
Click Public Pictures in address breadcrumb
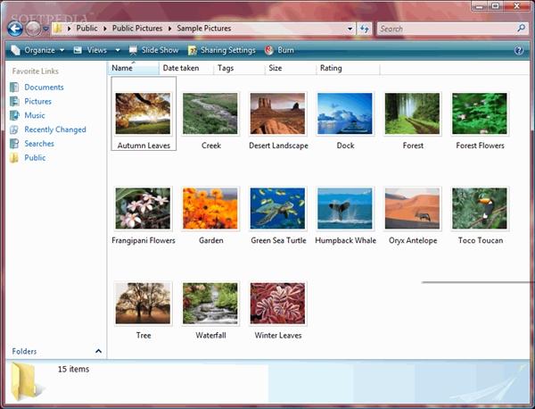(x=135, y=29)
